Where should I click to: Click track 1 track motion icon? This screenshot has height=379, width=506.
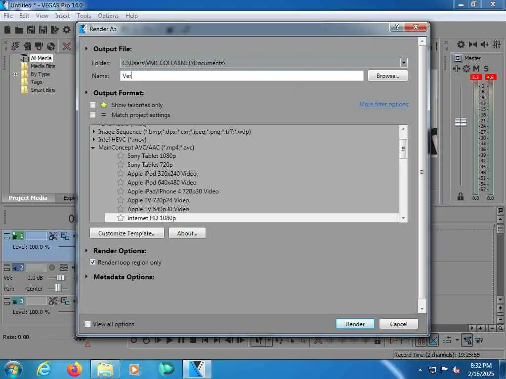coord(53,236)
